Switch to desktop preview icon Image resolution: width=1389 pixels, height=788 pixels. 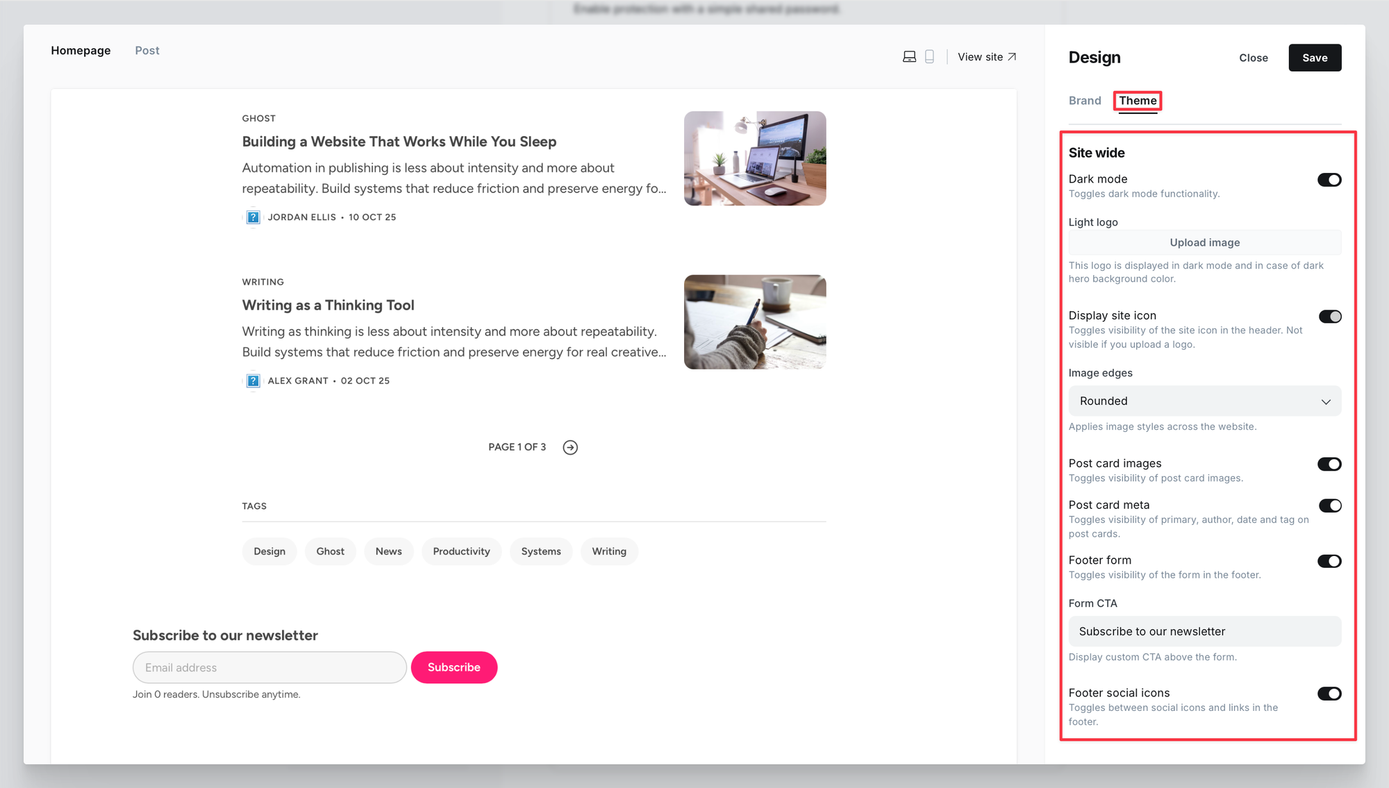pos(909,57)
